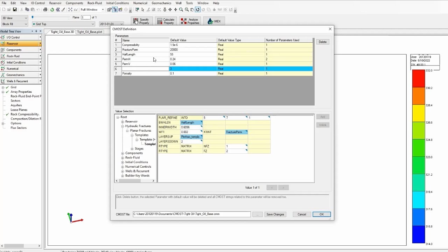
Task: Pin the Model Tree View panel
Action: click(x=36, y=31)
